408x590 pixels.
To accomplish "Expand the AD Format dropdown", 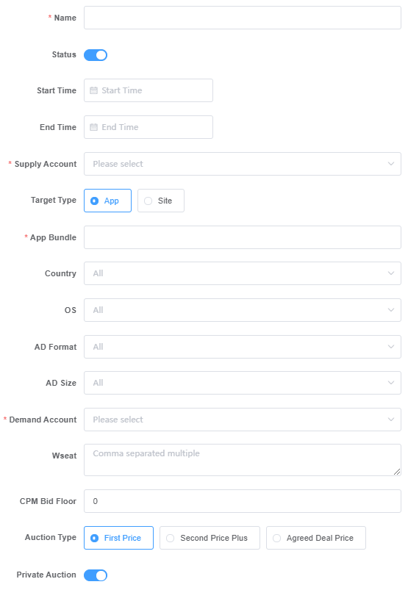I will coord(243,347).
